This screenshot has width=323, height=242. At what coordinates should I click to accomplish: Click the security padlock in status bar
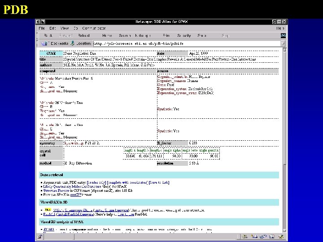(x=40, y=237)
